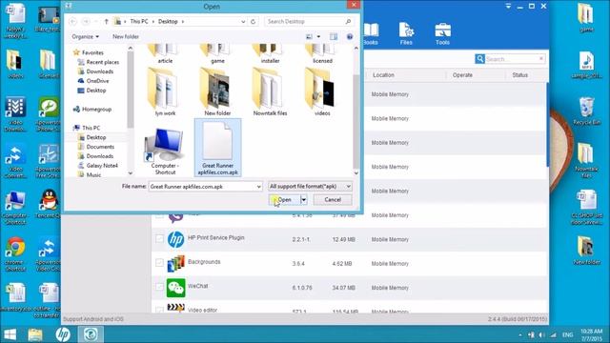Open the Files tab in phone manager

pyautogui.click(x=406, y=33)
